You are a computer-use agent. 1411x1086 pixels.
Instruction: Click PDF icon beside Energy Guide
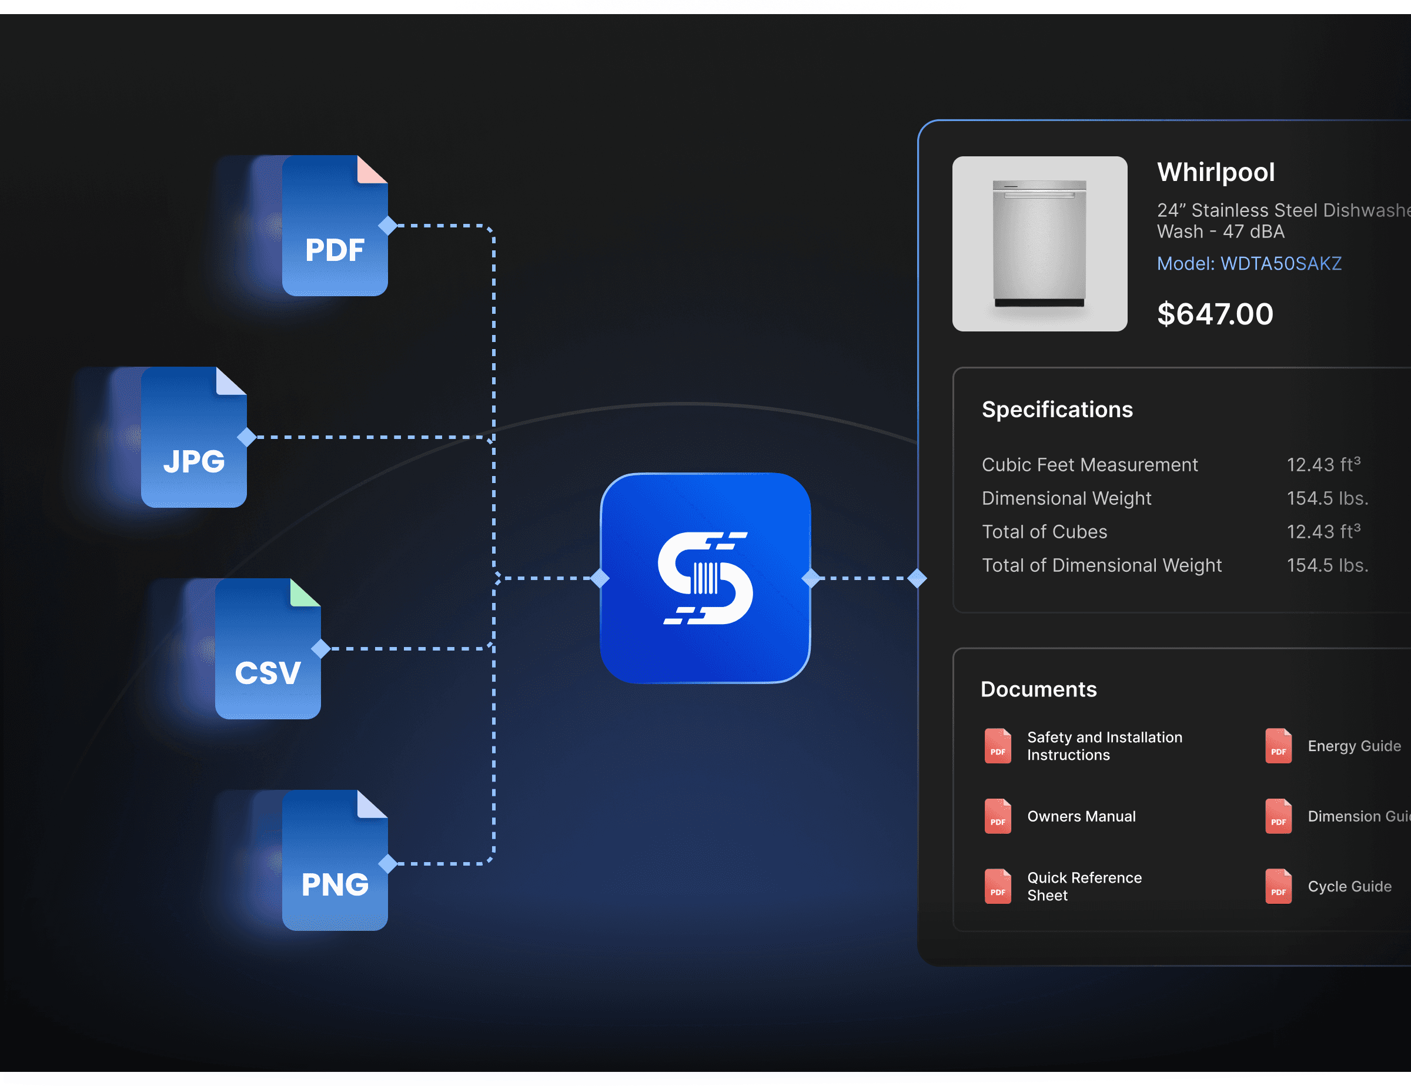pos(1278,746)
